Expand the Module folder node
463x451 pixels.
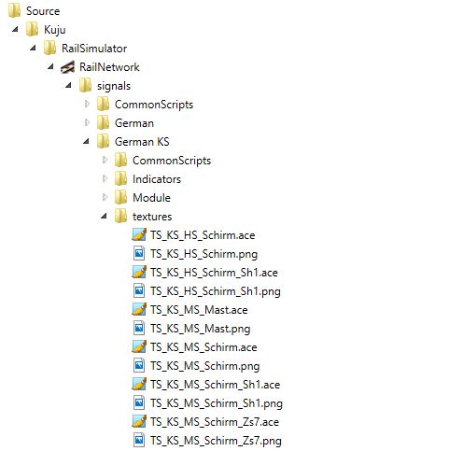[105, 197]
